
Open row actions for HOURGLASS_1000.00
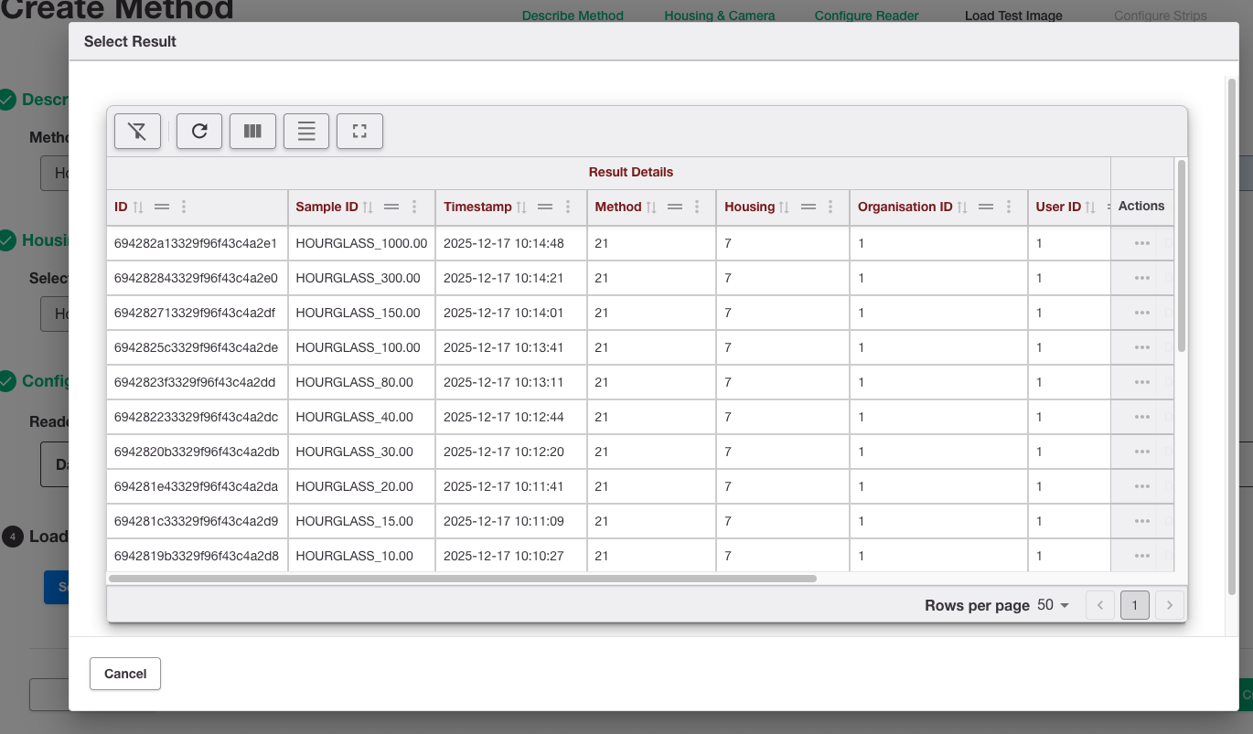tap(1141, 243)
